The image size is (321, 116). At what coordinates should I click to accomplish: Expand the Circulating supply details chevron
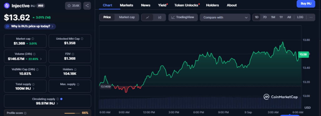pyautogui.click(x=57, y=103)
